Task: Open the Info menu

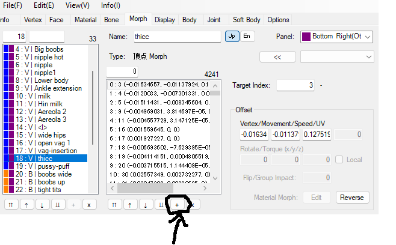Action: tap(111, 5)
